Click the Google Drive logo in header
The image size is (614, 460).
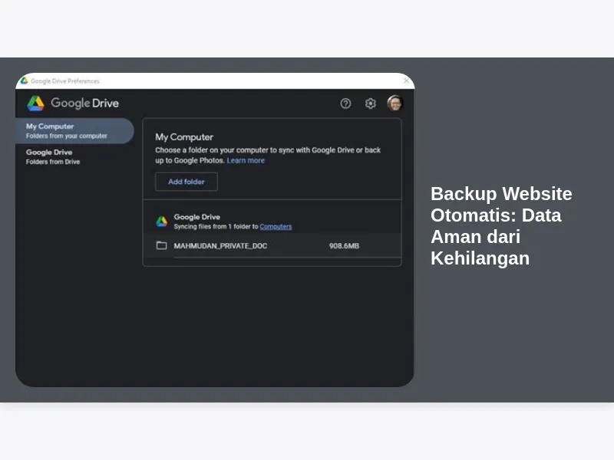(x=35, y=103)
